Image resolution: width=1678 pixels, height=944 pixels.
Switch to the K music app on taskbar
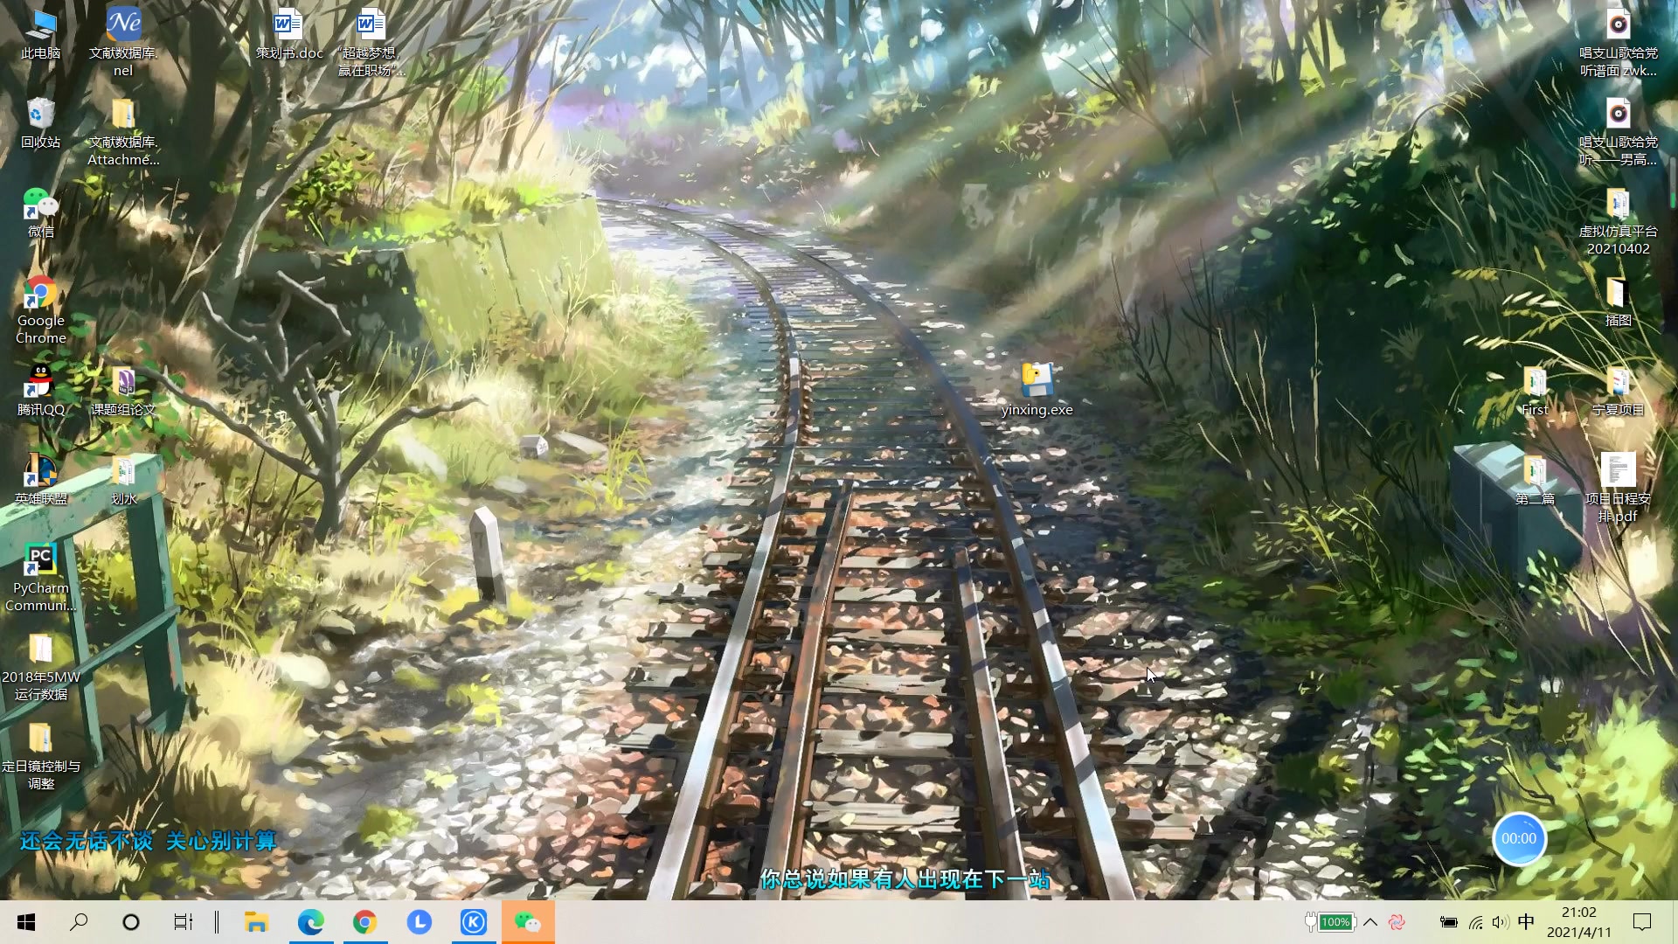click(473, 922)
